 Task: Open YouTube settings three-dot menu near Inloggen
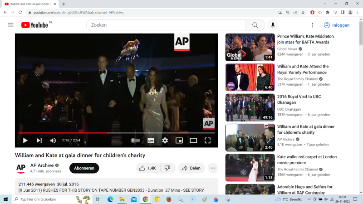pos(312,25)
